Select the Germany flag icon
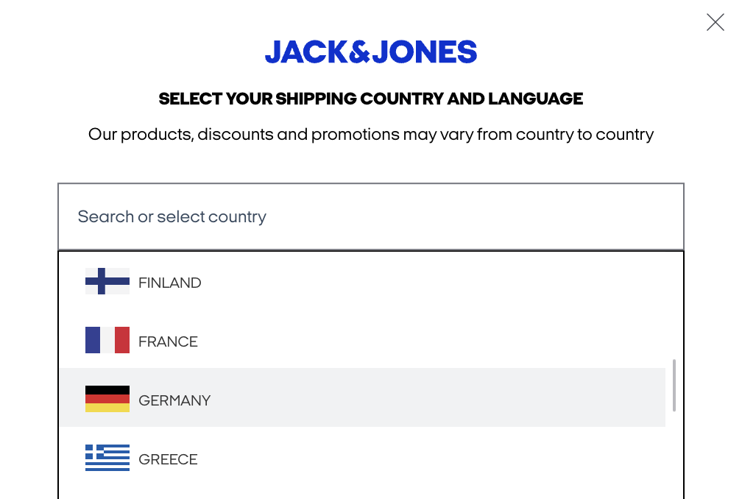Screen dimensions: 742x499 [x=107, y=399]
